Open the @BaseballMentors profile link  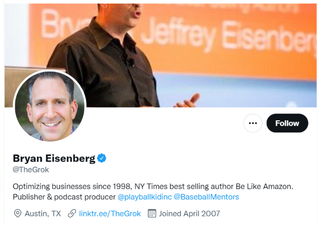[206, 197]
